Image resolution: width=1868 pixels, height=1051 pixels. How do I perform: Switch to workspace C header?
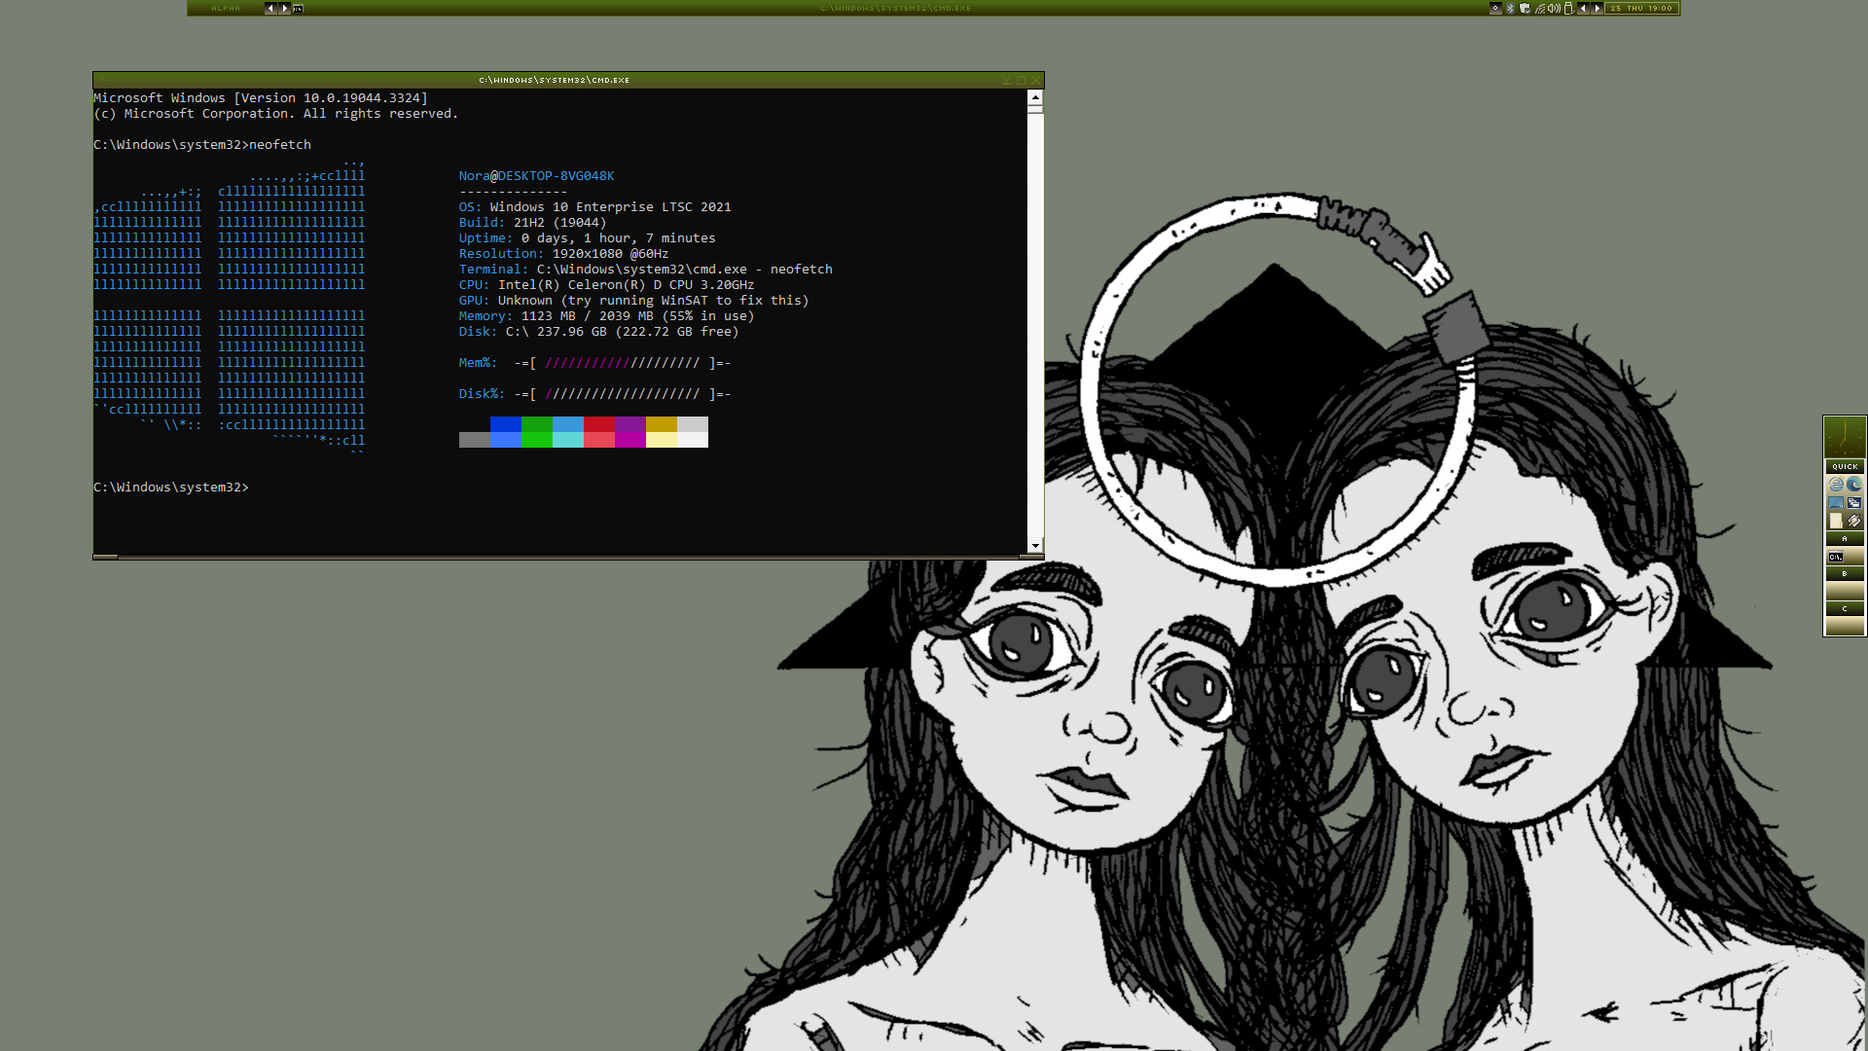click(x=1845, y=608)
